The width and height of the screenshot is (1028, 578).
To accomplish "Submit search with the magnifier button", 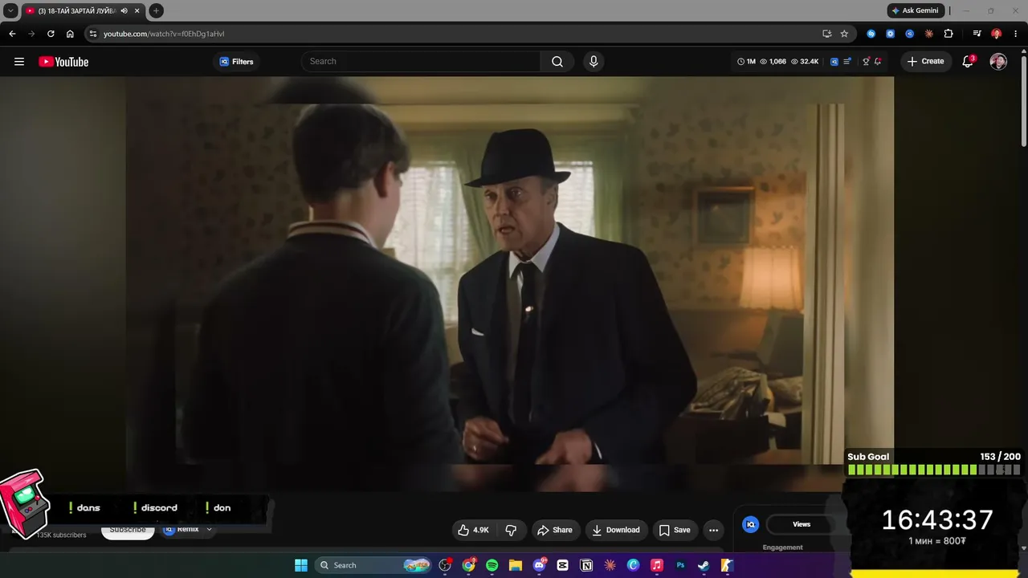I will [557, 62].
